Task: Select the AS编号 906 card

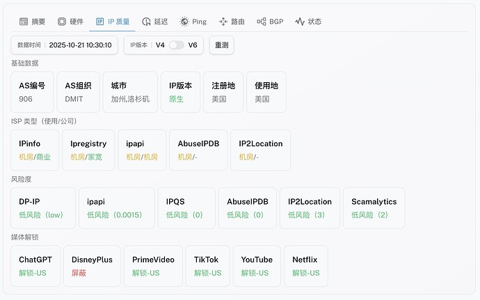Action: click(32, 92)
